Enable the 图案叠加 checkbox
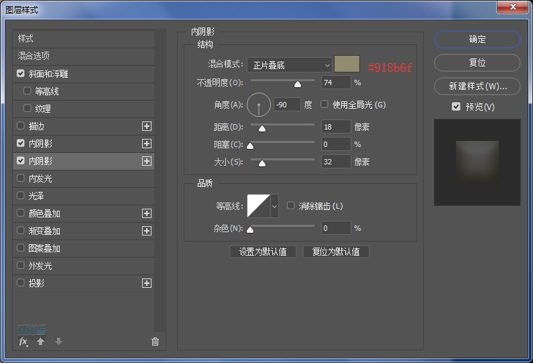This screenshot has height=363, width=533. [x=20, y=248]
